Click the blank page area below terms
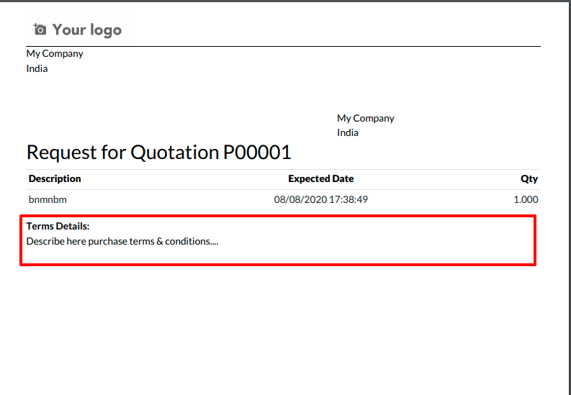 (284, 327)
